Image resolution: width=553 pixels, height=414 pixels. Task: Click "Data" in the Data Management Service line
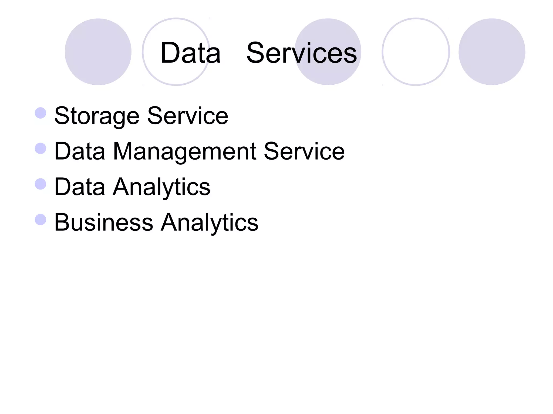(80, 151)
